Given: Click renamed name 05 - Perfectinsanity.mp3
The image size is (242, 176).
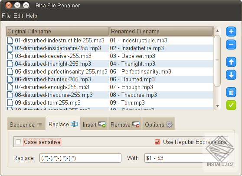Looking at the screenshot, I should coord(141,71).
